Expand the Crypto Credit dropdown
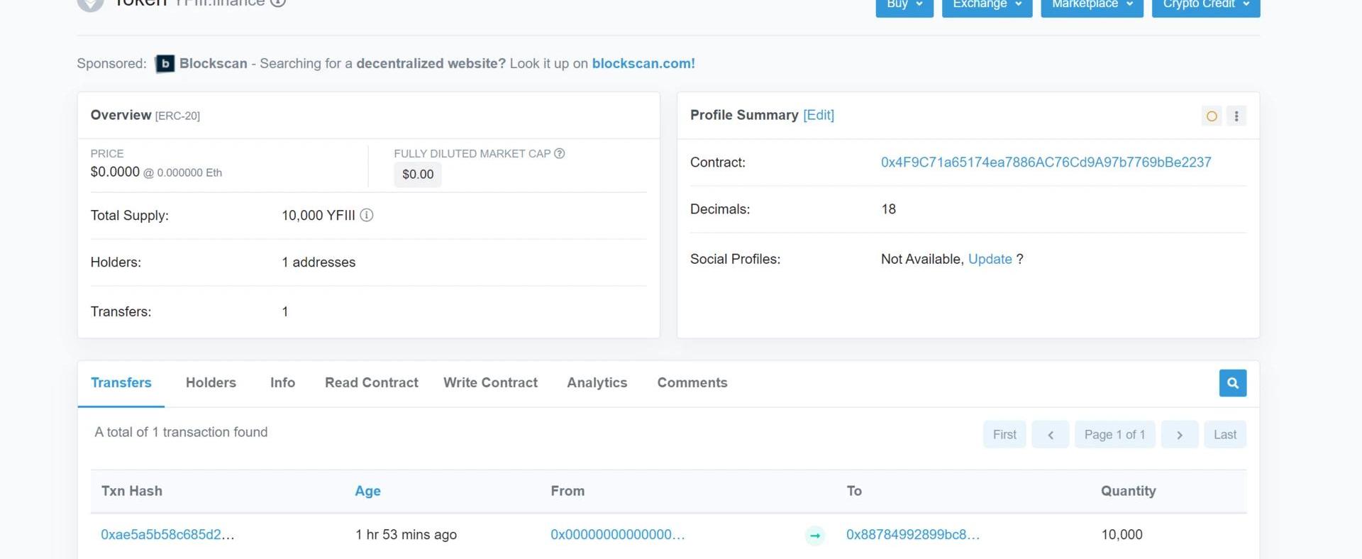Viewport: 1362px width, 559px height. click(x=1206, y=6)
